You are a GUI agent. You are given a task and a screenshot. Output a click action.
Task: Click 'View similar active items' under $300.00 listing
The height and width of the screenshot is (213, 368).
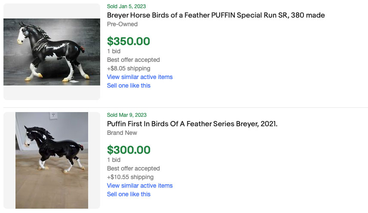click(140, 186)
